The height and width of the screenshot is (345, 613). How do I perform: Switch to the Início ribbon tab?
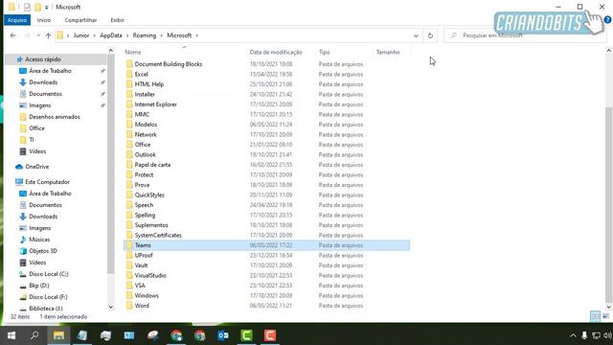(x=44, y=20)
